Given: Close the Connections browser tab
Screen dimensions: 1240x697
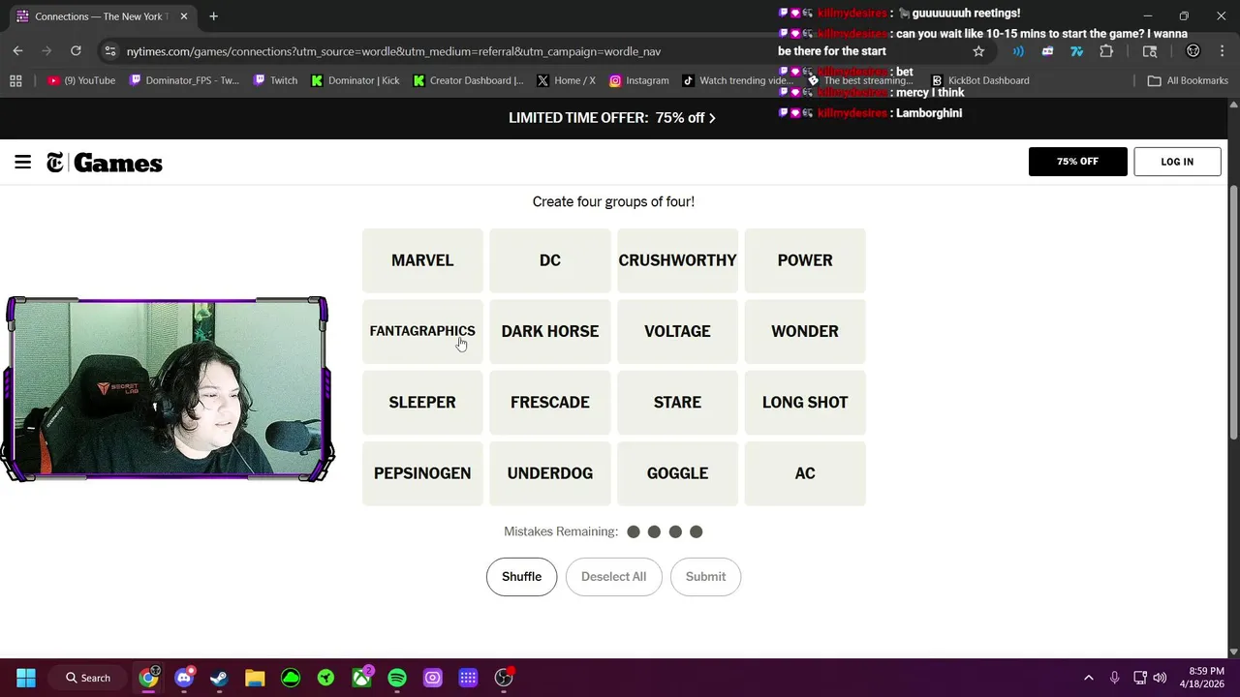Looking at the screenshot, I should [x=184, y=16].
